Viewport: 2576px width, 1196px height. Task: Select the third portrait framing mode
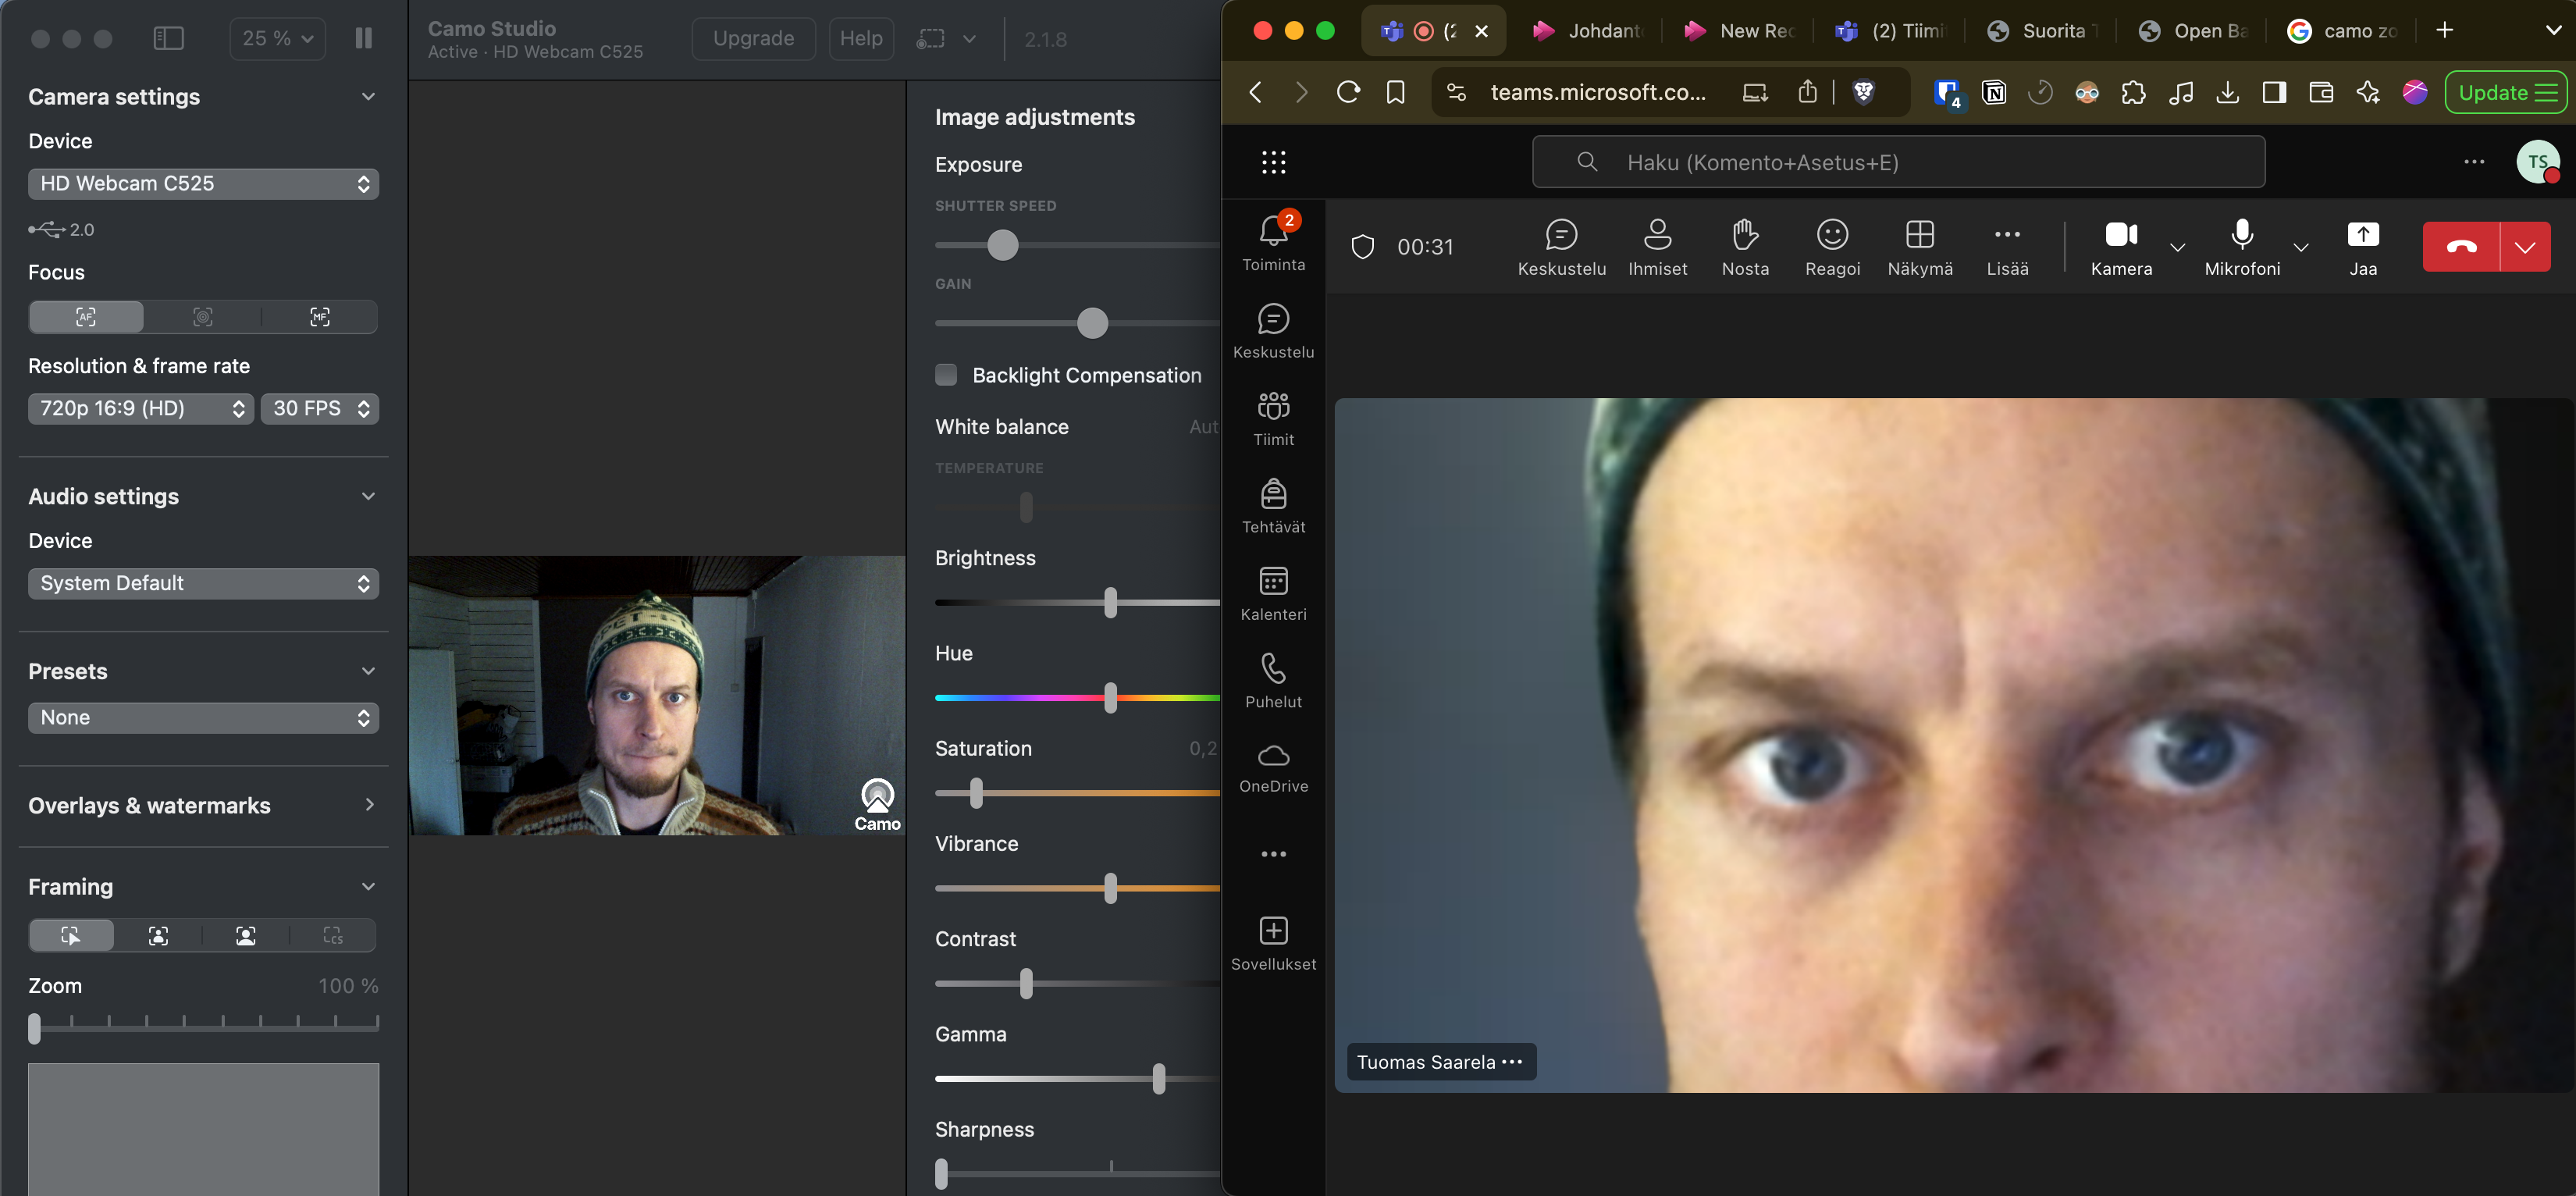246,935
